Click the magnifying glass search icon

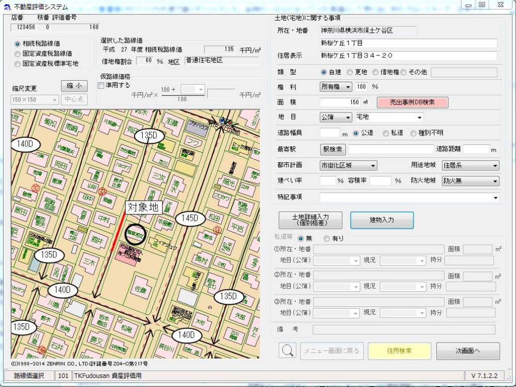(287, 351)
